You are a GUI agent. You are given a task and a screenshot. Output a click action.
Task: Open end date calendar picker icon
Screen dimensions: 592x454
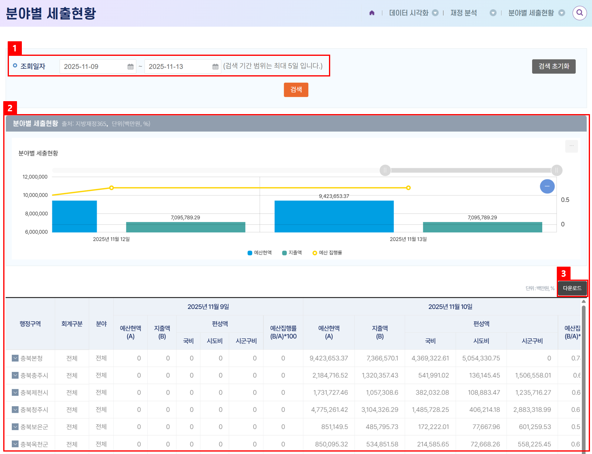215,67
